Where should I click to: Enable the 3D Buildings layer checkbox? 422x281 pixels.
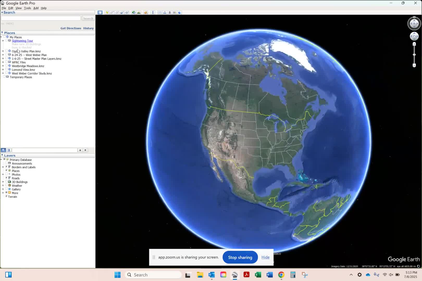click(x=7, y=182)
